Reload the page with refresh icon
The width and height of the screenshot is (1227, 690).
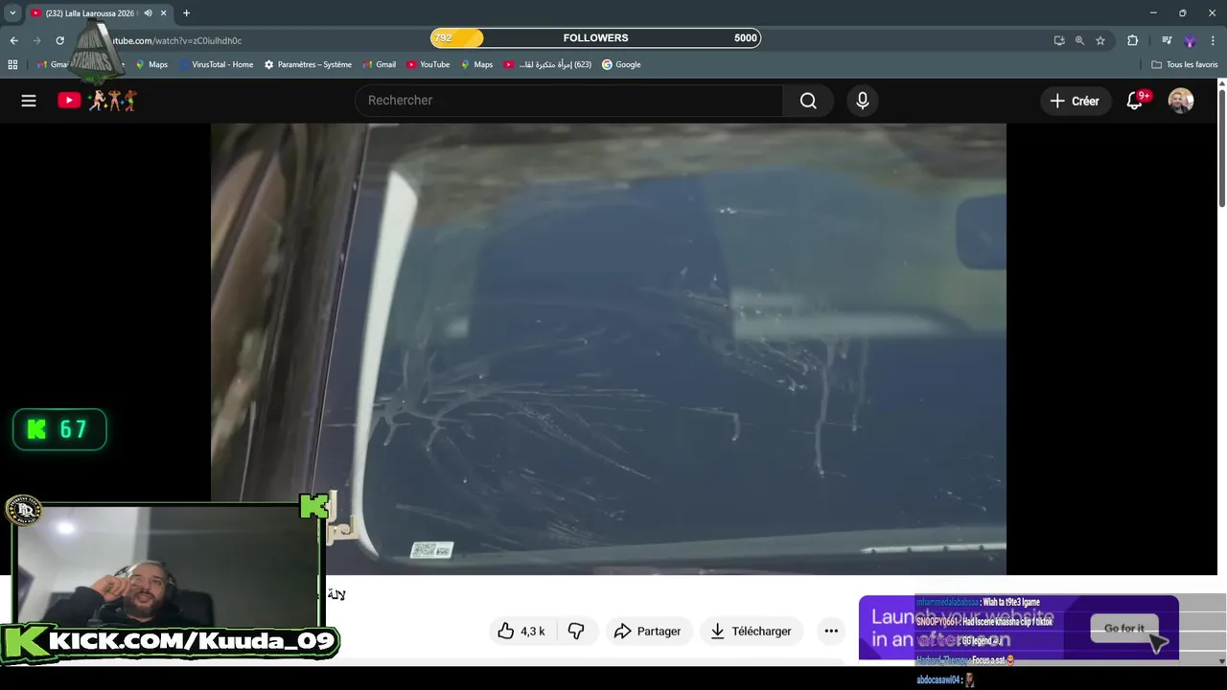59,40
